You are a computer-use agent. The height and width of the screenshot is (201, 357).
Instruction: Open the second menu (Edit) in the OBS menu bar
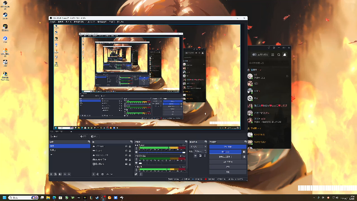pyautogui.click(x=61, y=22)
